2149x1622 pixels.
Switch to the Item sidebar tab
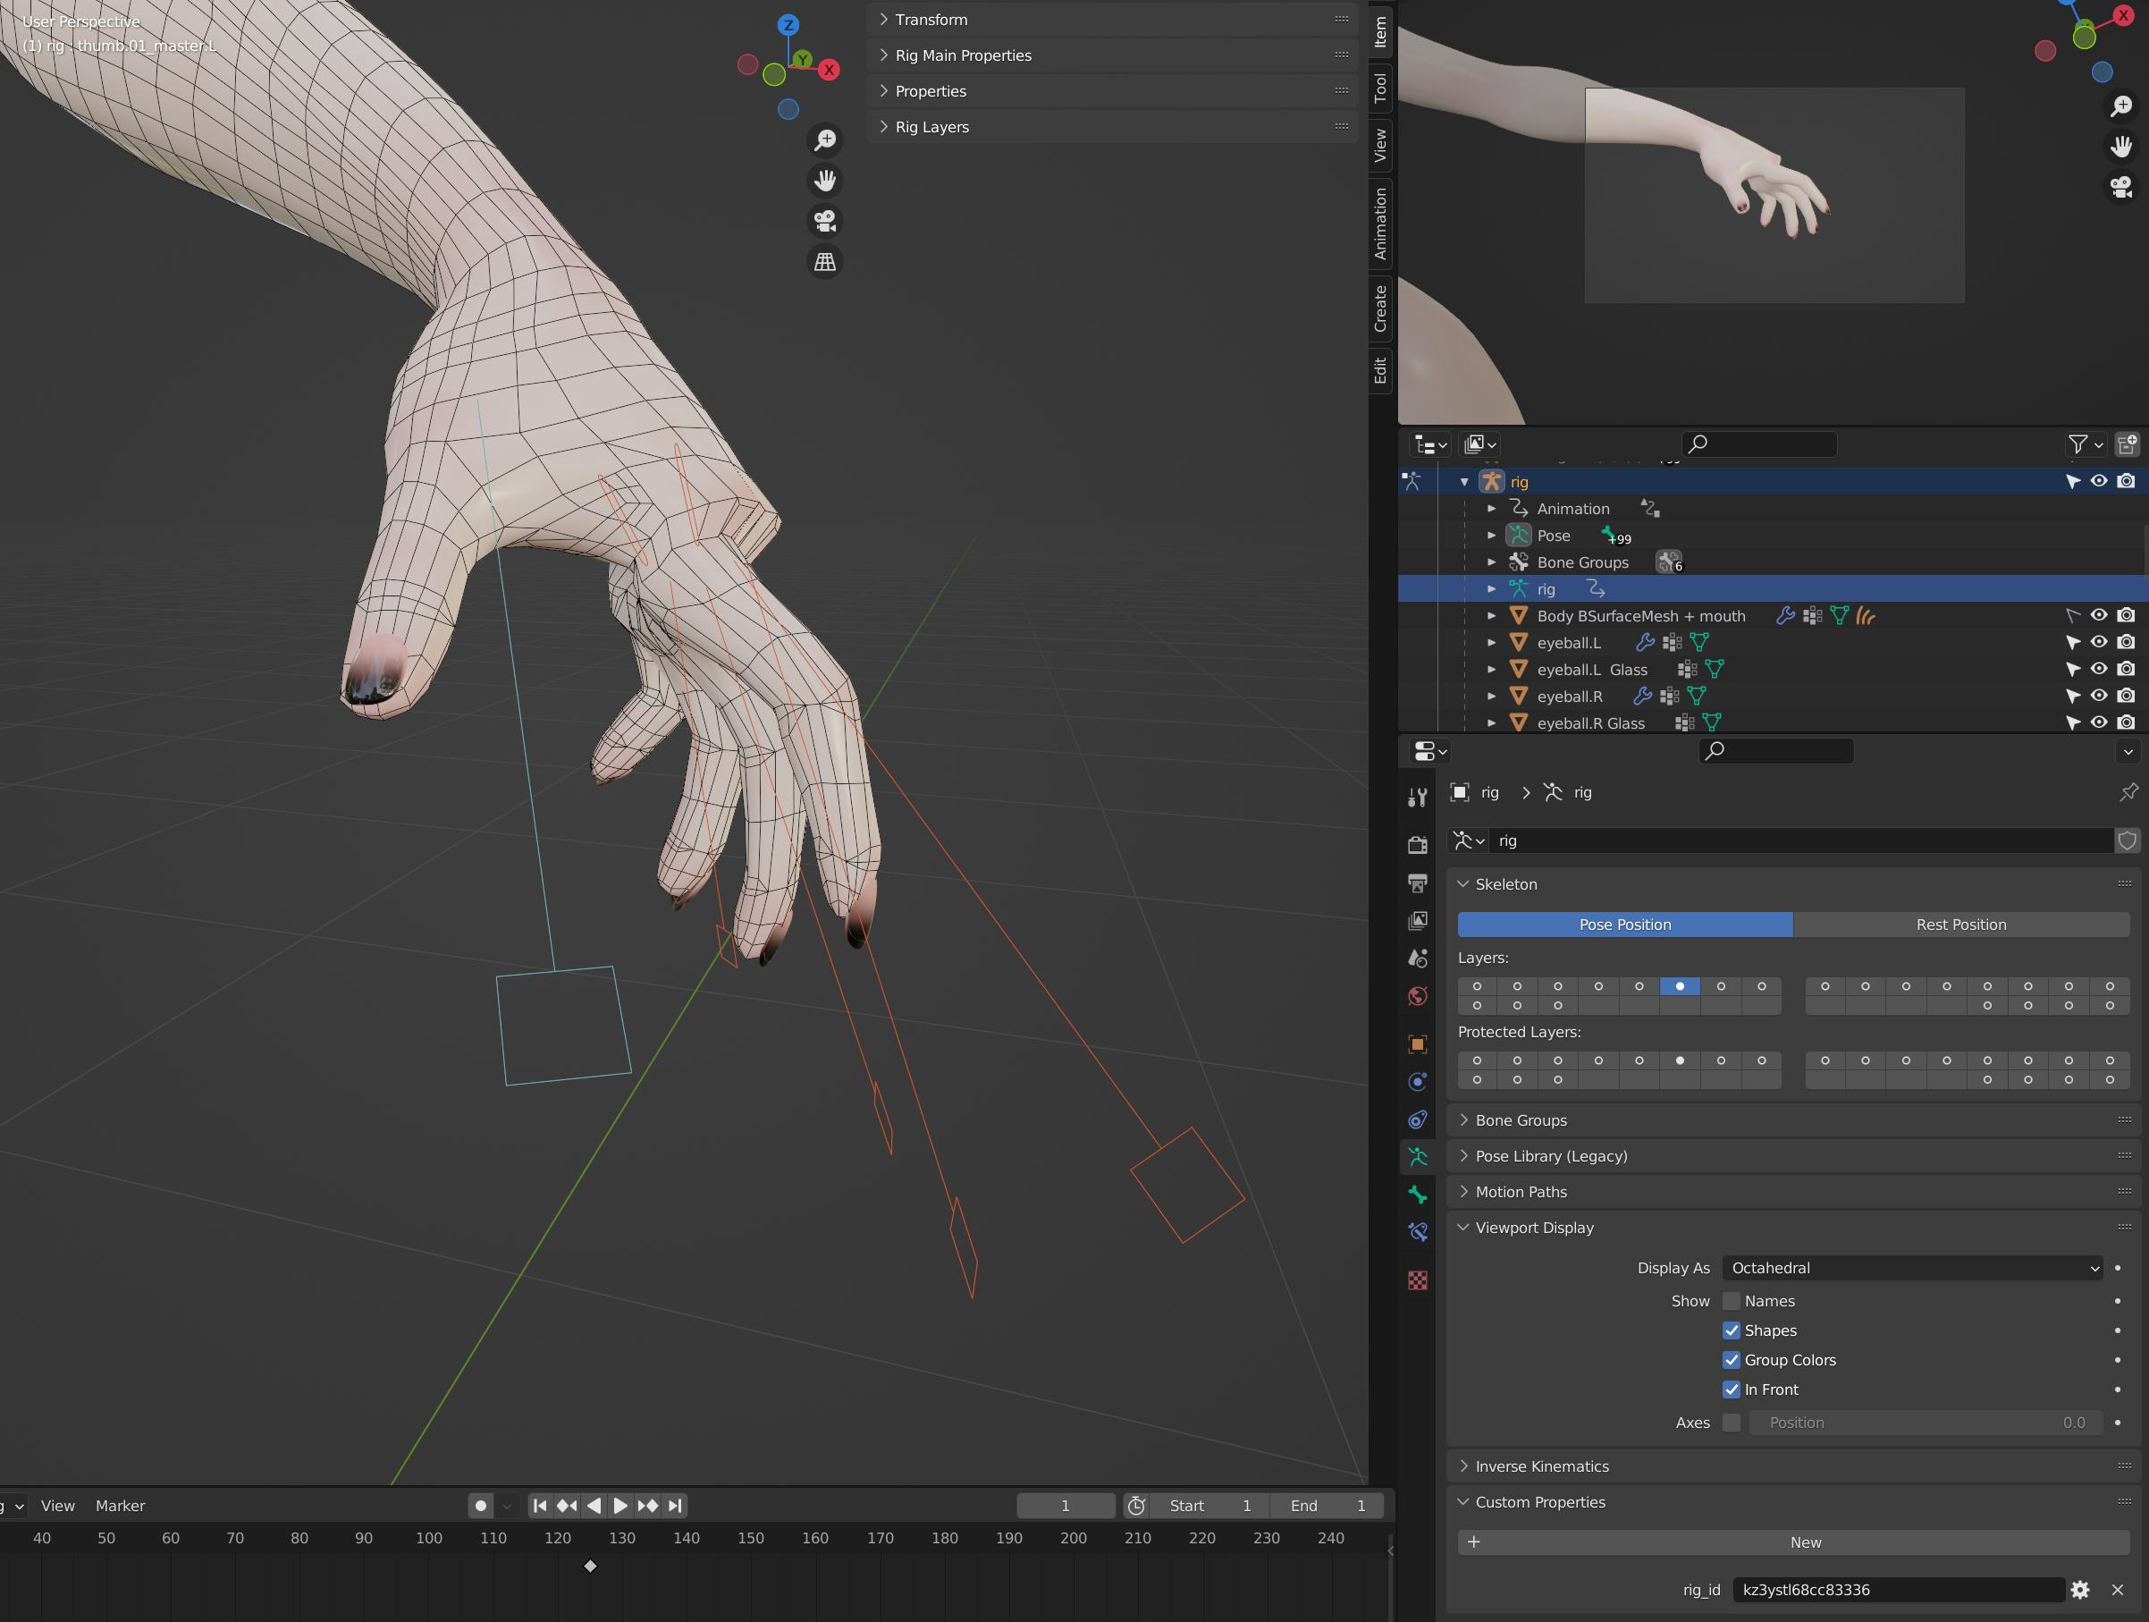(1379, 32)
